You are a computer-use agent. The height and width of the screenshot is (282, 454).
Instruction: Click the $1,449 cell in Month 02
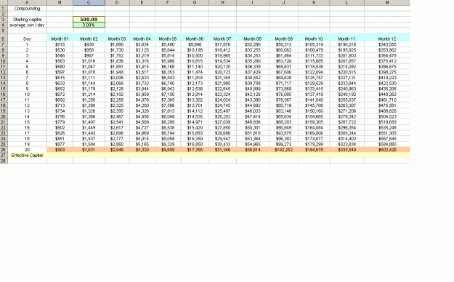click(x=89, y=127)
